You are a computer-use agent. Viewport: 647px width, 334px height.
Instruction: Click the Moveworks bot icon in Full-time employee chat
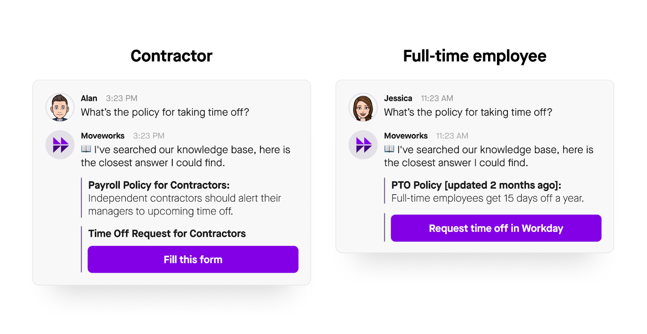tap(363, 145)
